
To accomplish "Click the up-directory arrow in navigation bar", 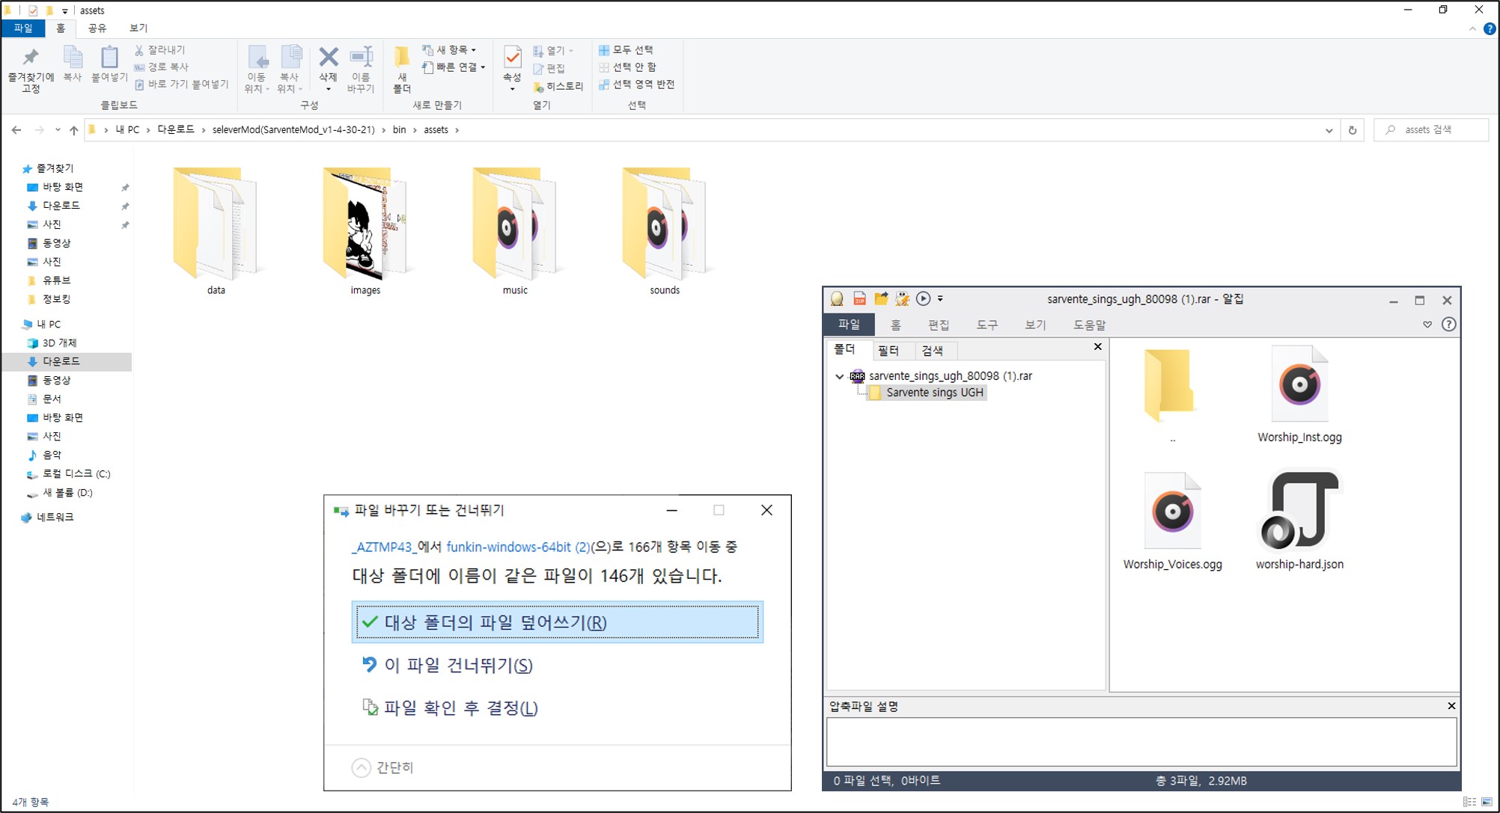I will tap(73, 130).
